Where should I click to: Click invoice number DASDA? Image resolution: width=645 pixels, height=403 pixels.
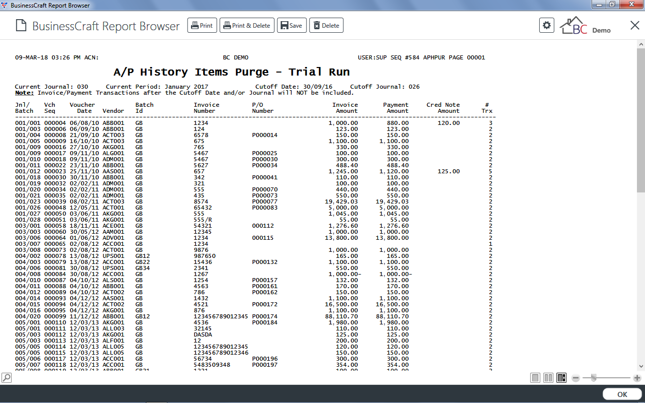point(203,334)
